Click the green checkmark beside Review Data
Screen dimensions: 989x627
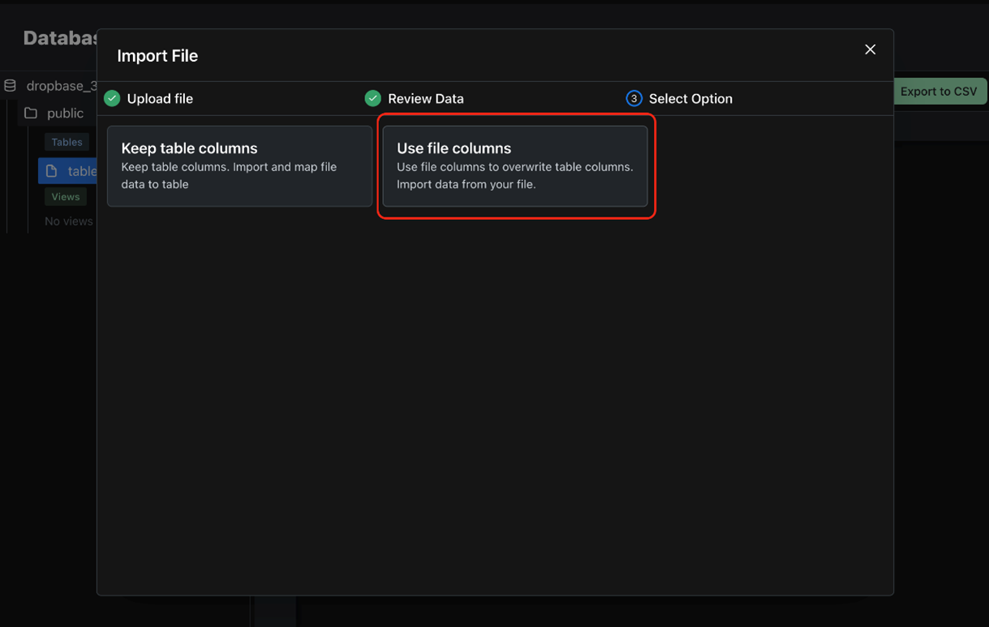pyautogui.click(x=372, y=98)
